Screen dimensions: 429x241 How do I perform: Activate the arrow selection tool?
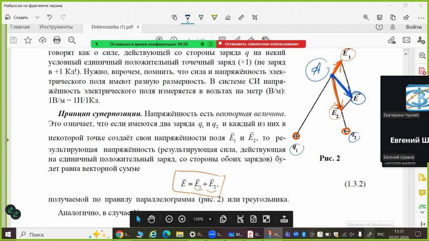pyautogui.click(x=139, y=219)
